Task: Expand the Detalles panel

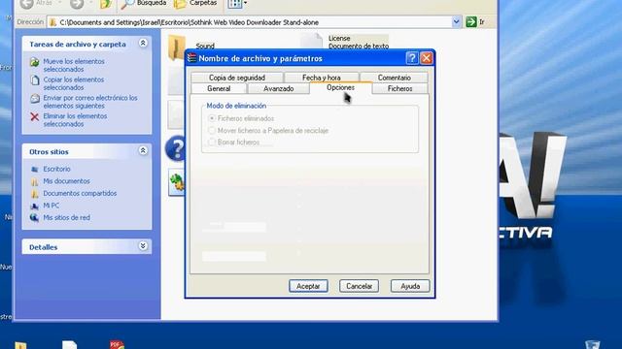Action: 143,246
